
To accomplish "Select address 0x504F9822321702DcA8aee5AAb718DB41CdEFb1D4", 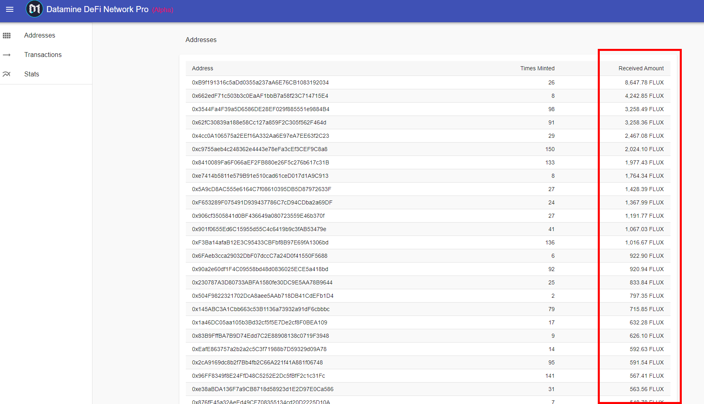I will pyautogui.click(x=263, y=296).
